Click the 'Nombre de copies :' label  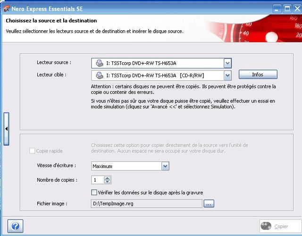(x=57, y=180)
